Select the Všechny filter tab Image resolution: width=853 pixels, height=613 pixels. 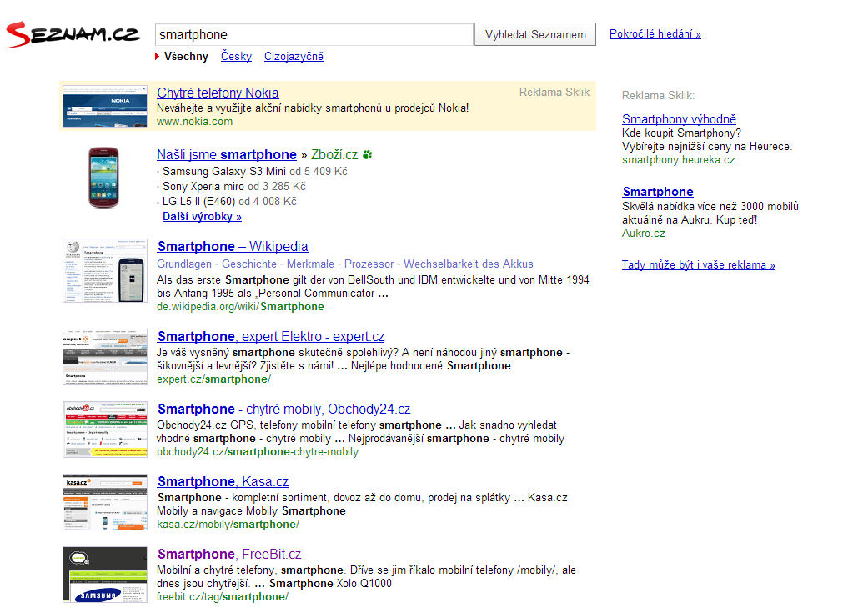coord(186,56)
